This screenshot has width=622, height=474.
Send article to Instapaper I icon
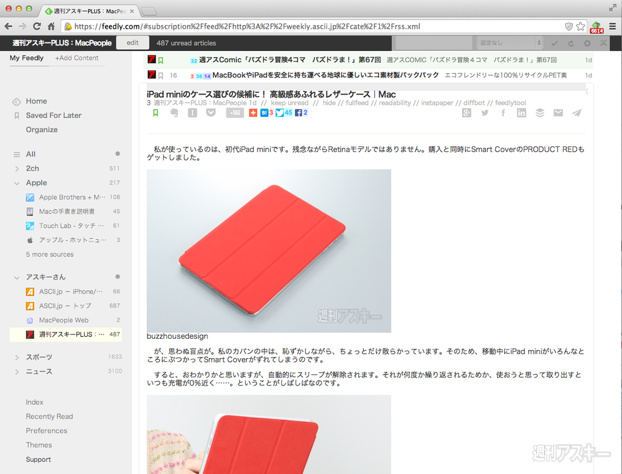(x=192, y=113)
